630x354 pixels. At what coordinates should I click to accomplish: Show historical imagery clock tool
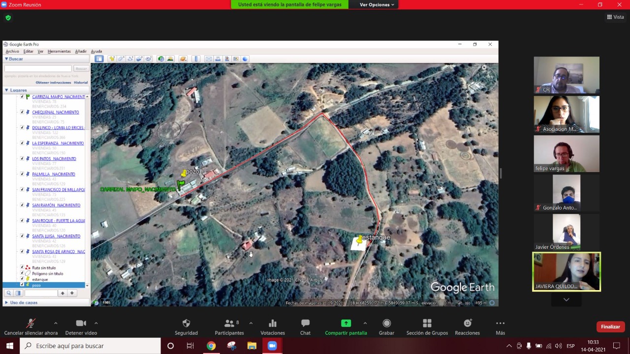[x=161, y=59]
